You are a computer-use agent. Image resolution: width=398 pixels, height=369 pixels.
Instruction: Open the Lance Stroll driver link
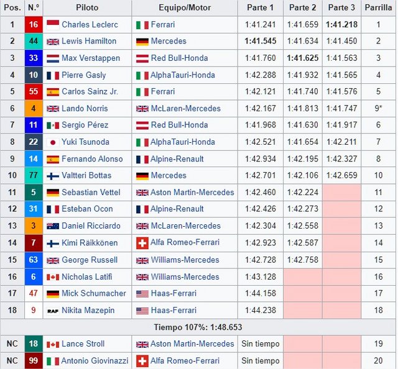pos(83,344)
